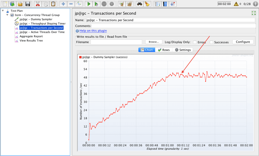The height and width of the screenshot is (156, 259).
Task: Open the function helper list icon
Action: tap(157, 4)
